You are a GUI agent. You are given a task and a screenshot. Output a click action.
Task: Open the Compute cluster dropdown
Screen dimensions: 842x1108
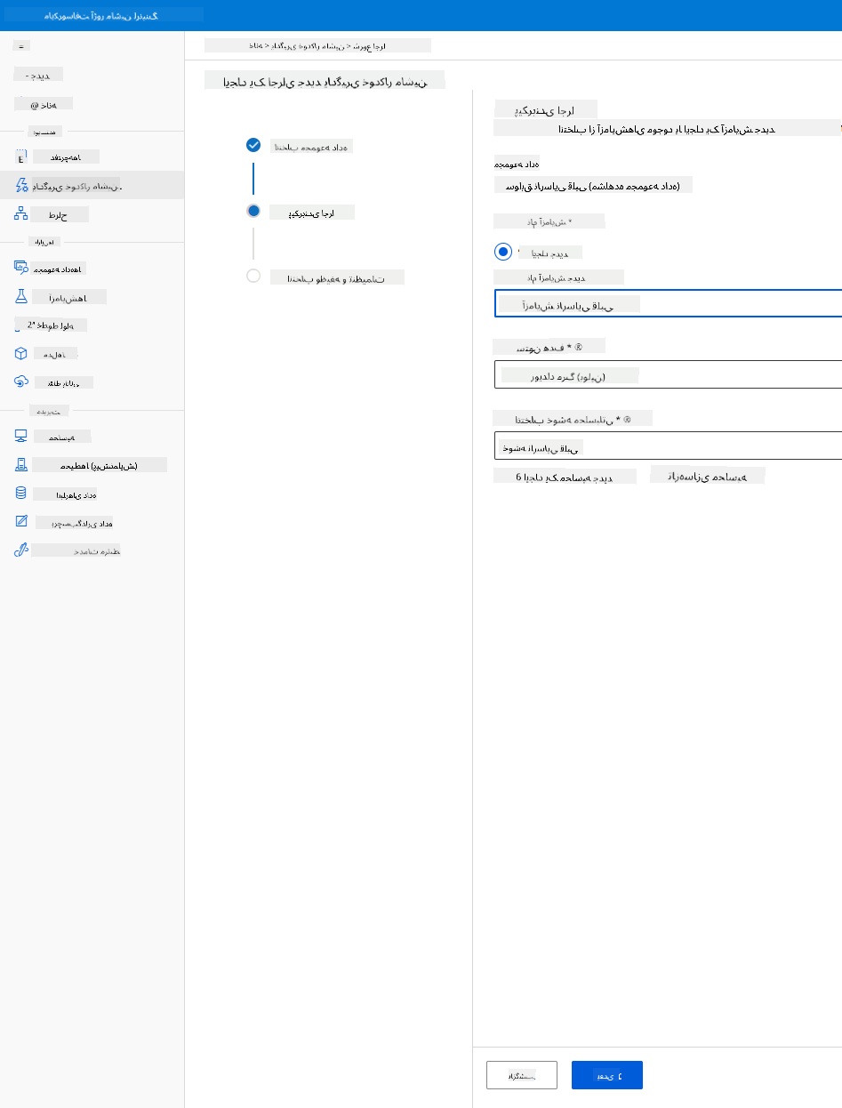(668, 446)
